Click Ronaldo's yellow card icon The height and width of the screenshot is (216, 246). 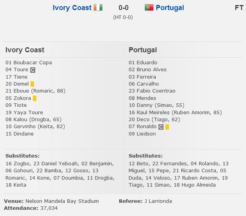(x=167, y=127)
